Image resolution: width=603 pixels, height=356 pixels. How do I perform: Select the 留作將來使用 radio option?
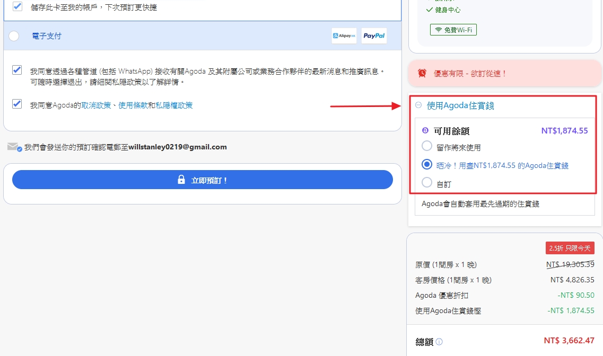coord(427,146)
